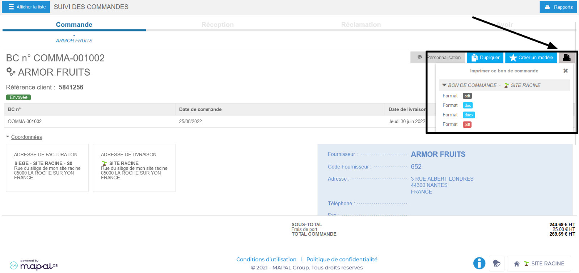Open the Afficher la liste menu

coord(26,7)
